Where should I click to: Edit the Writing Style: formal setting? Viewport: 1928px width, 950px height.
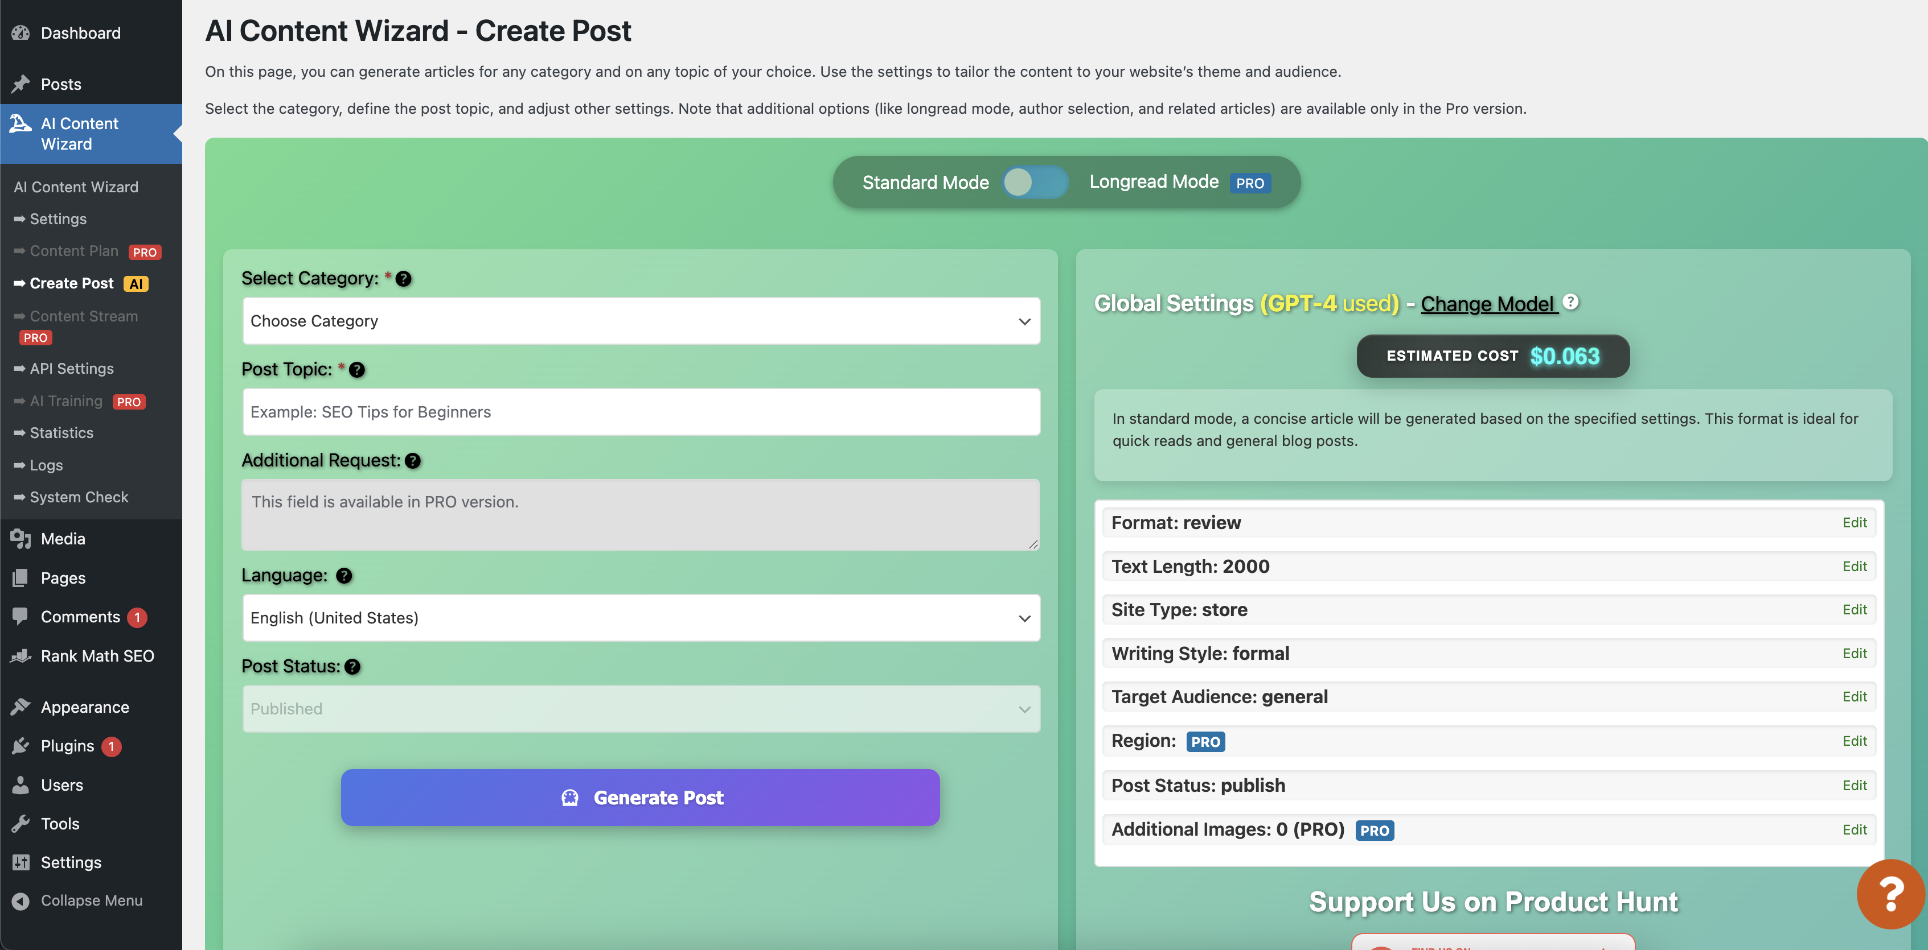(x=1854, y=653)
